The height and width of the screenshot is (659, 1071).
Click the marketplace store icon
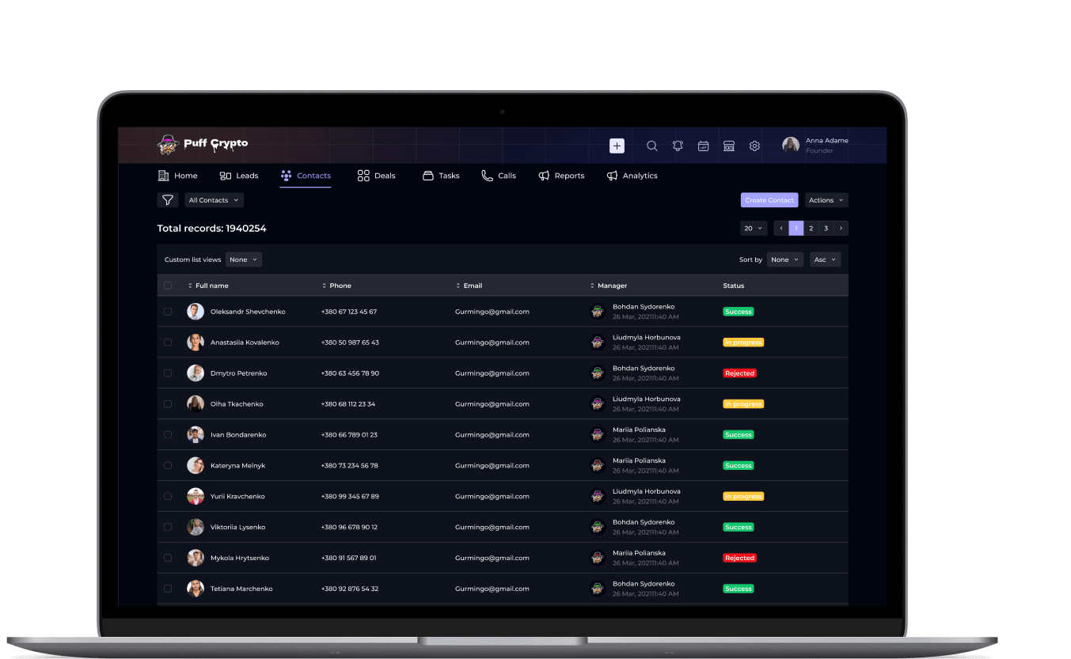click(728, 146)
